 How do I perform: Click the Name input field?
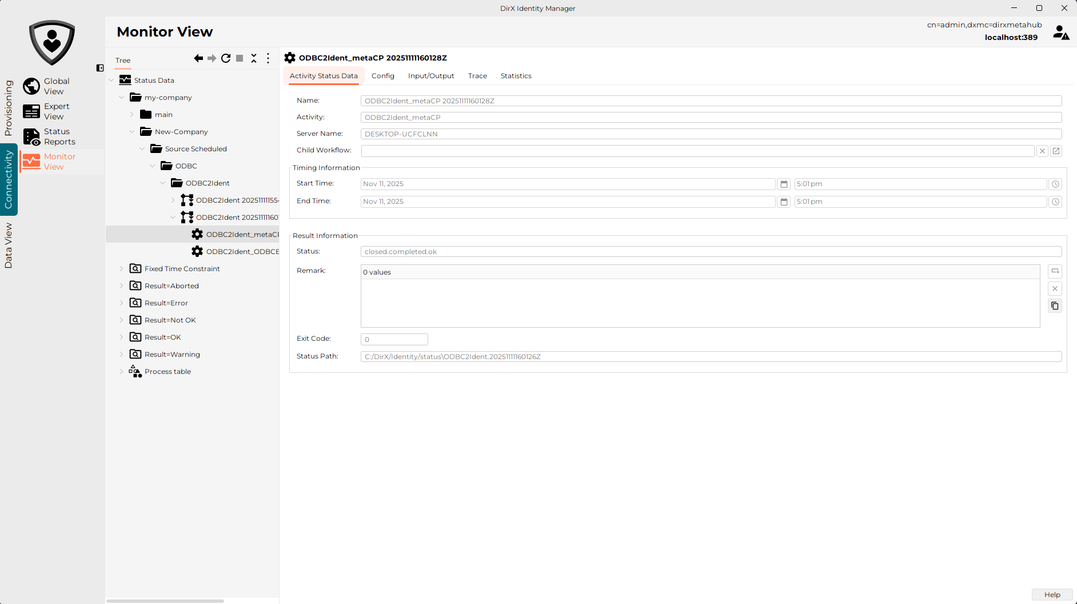(x=711, y=101)
